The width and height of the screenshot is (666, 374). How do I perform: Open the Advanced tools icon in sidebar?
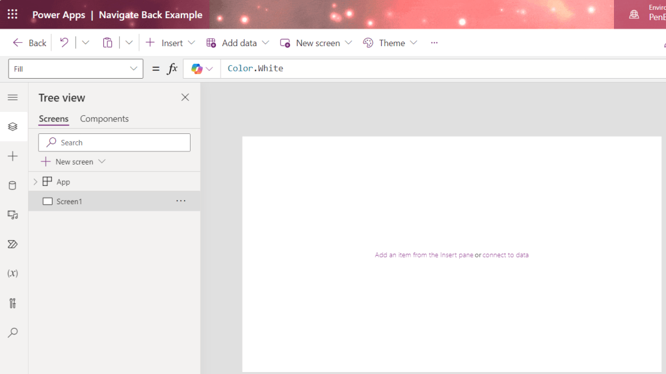click(12, 303)
